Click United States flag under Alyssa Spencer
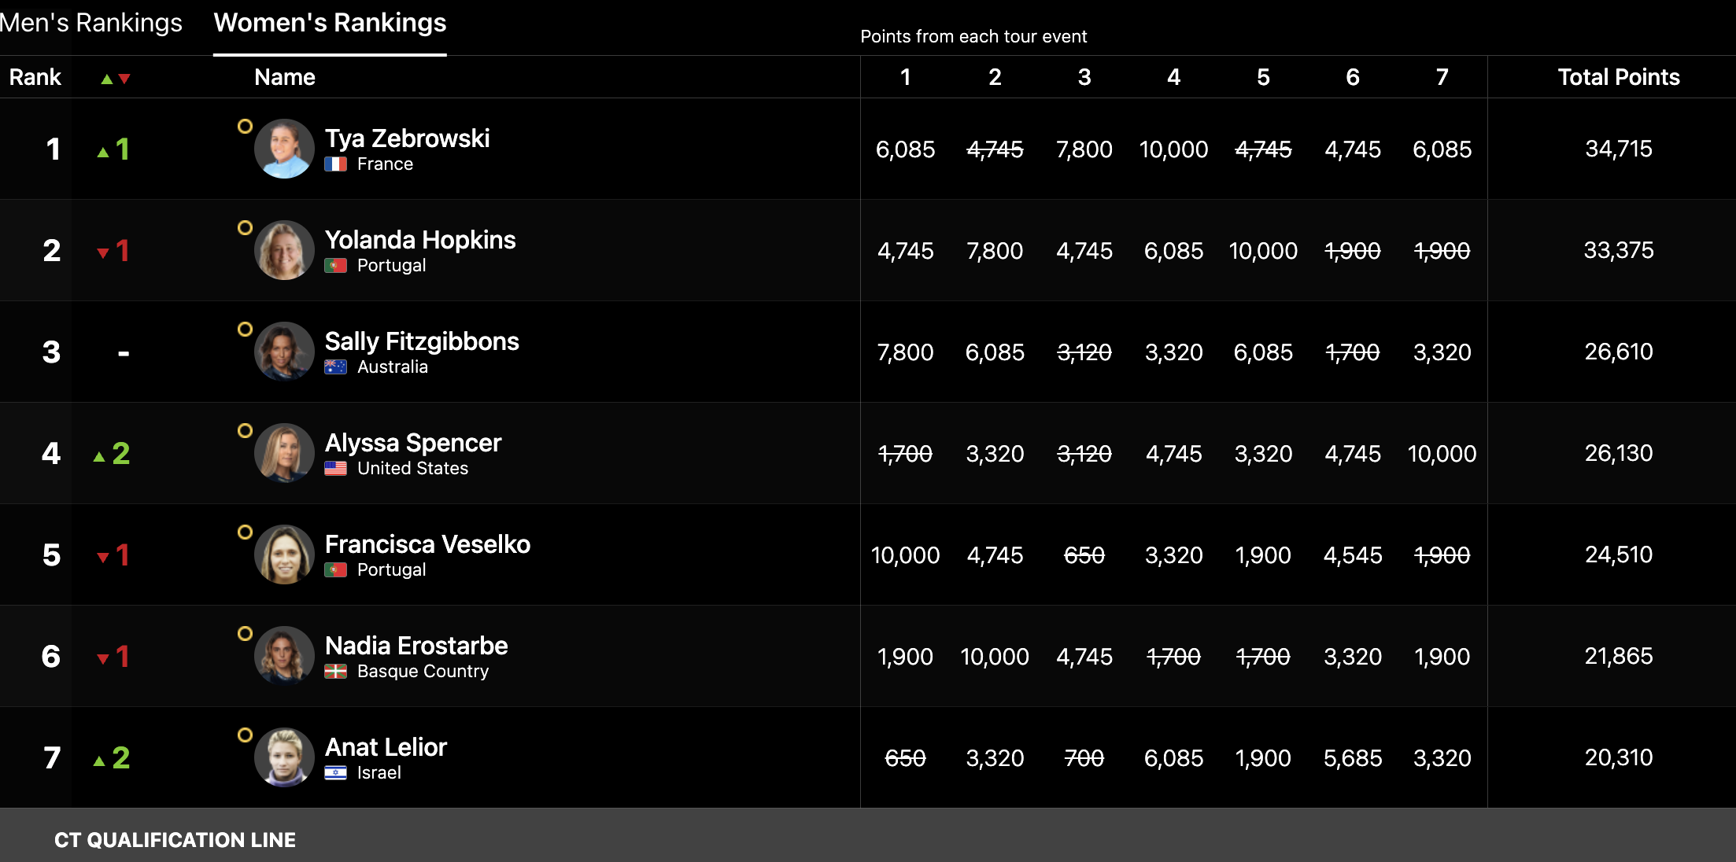This screenshot has width=1736, height=862. [336, 469]
